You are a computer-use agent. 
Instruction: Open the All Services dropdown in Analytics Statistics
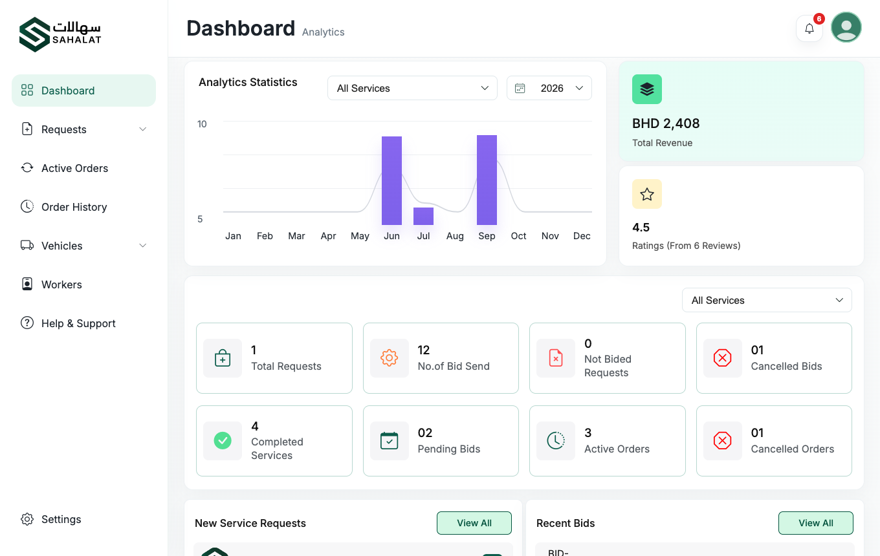[412, 89]
